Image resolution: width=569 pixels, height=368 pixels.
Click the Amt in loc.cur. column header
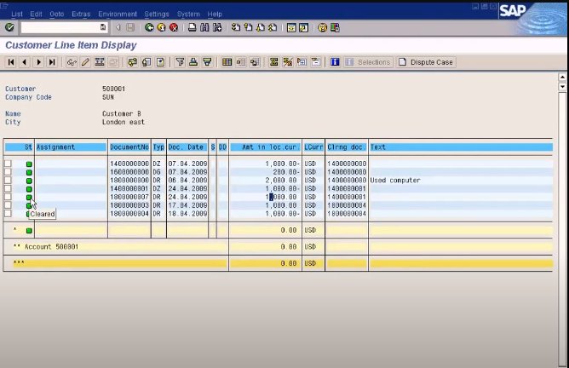pyautogui.click(x=266, y=147)
